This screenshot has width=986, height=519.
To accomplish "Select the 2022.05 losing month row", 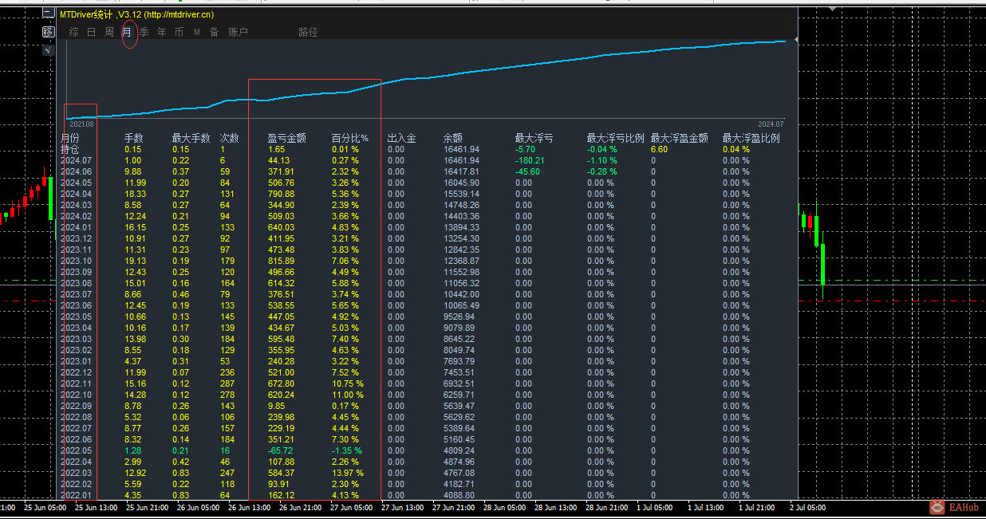I will 77,450.
